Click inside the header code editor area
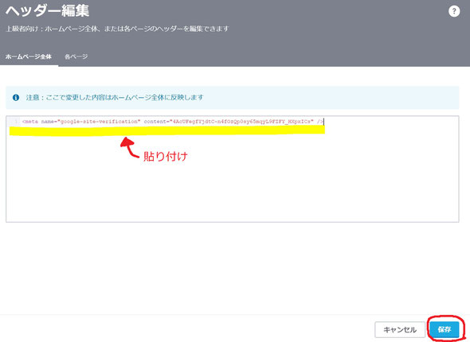This screenshot has height=342, width=470. tap(233, 169)
